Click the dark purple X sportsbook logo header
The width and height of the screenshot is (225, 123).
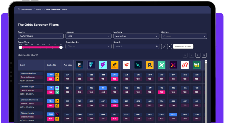coord(173,65)
